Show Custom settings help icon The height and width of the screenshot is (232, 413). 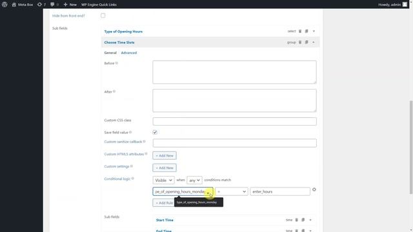(132, 166)
